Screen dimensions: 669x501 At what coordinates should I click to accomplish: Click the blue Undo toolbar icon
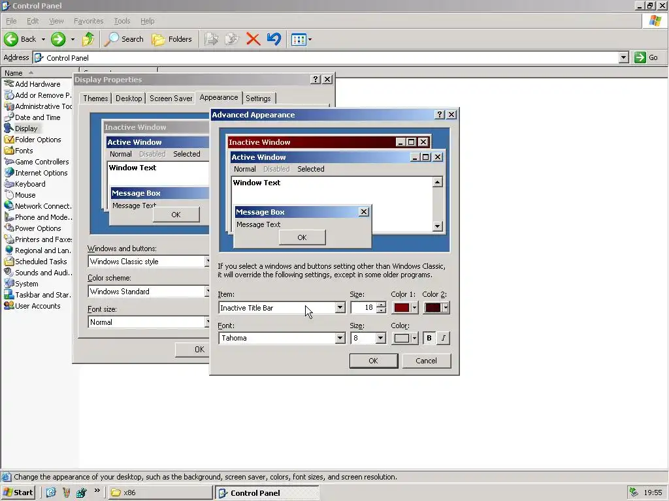point(274,39)
